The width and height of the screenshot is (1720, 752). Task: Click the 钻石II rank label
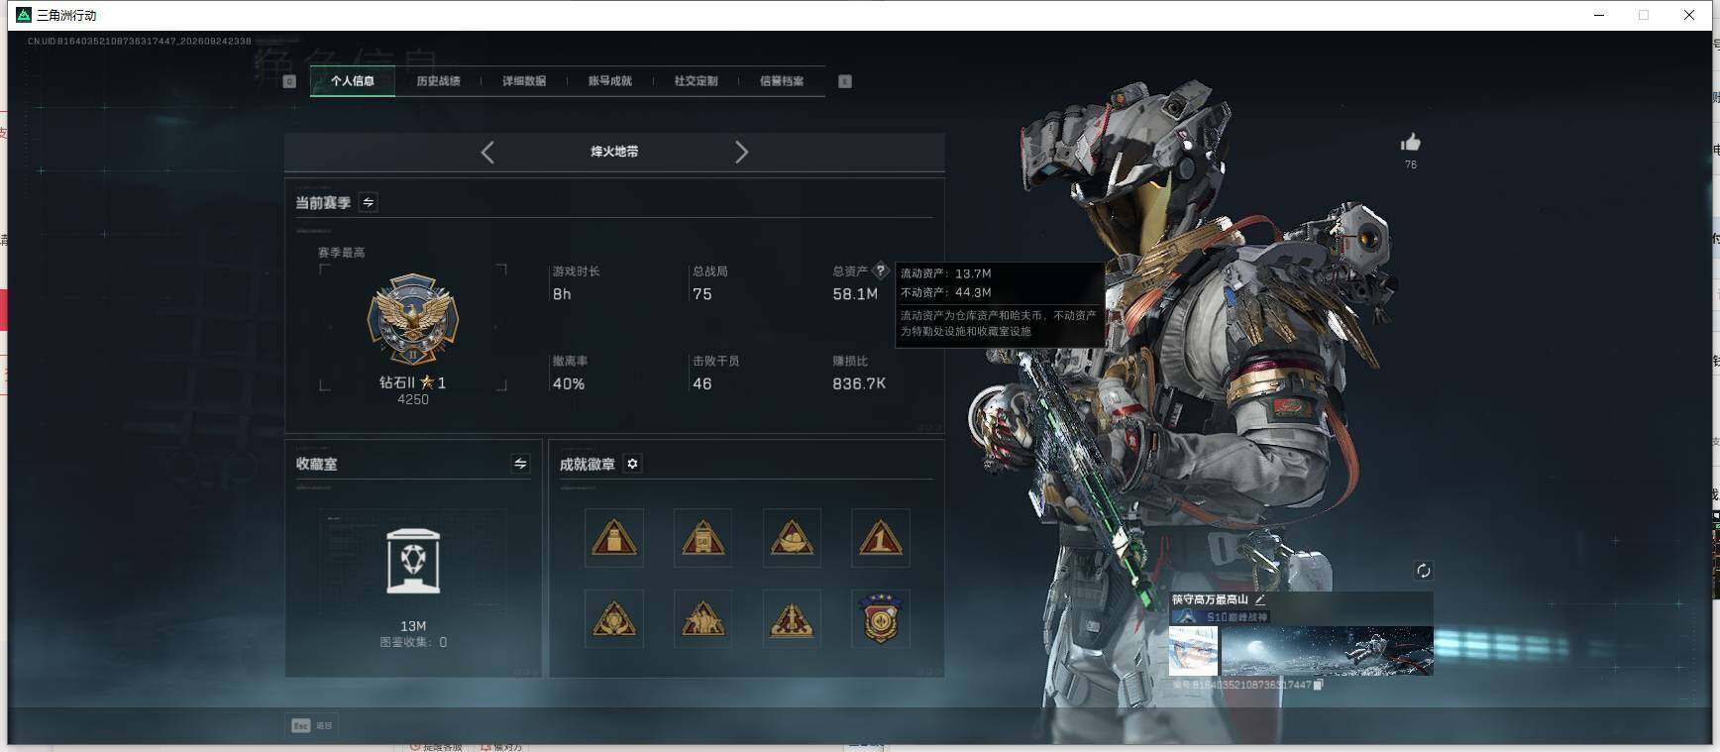[396, 382]
